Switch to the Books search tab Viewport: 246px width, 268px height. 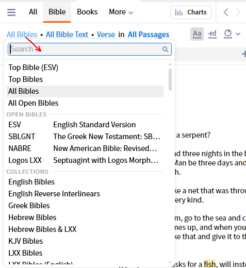pyautogui.click(x=87, y=12)
